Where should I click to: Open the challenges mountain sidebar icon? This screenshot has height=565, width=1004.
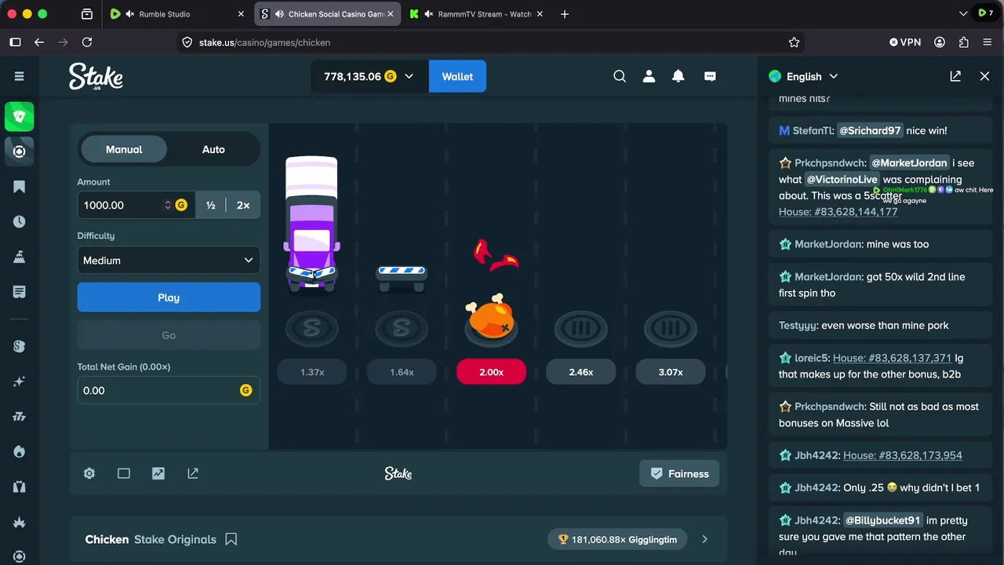click(x=19, y=257)
